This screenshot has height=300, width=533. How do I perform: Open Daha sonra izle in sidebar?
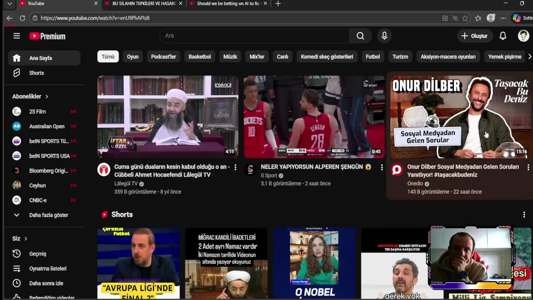pos(44,283)
